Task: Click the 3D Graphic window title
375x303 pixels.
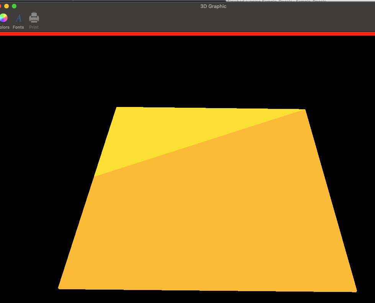Action: (213, 6)
